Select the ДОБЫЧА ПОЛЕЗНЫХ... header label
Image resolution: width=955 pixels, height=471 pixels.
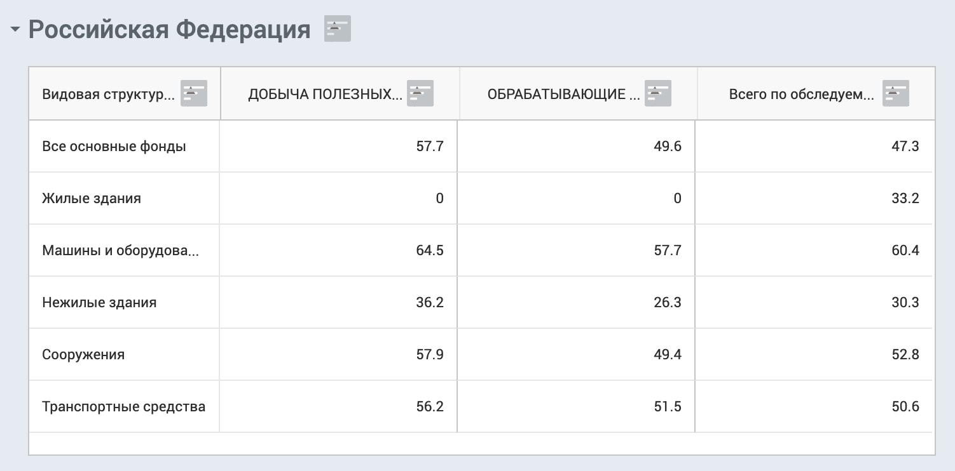point(326,95)
